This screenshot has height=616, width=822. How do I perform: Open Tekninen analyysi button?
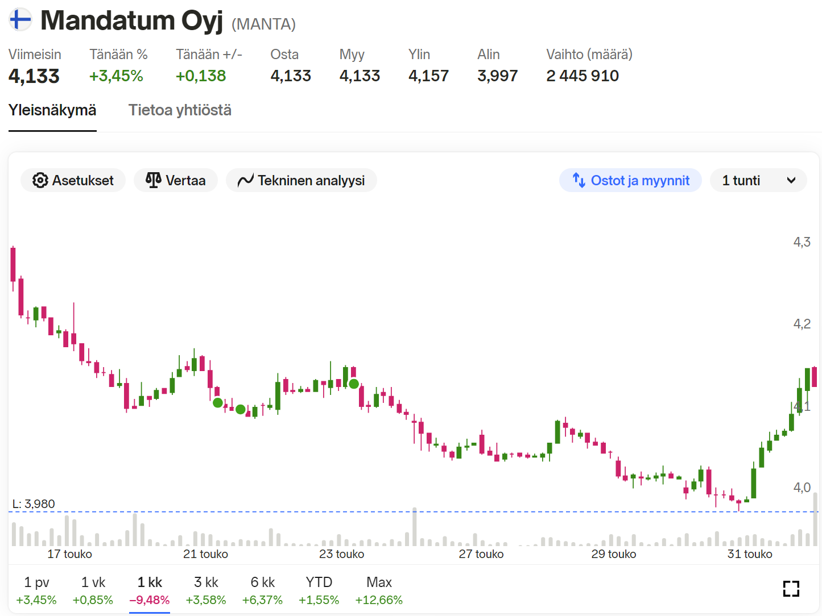301,180
